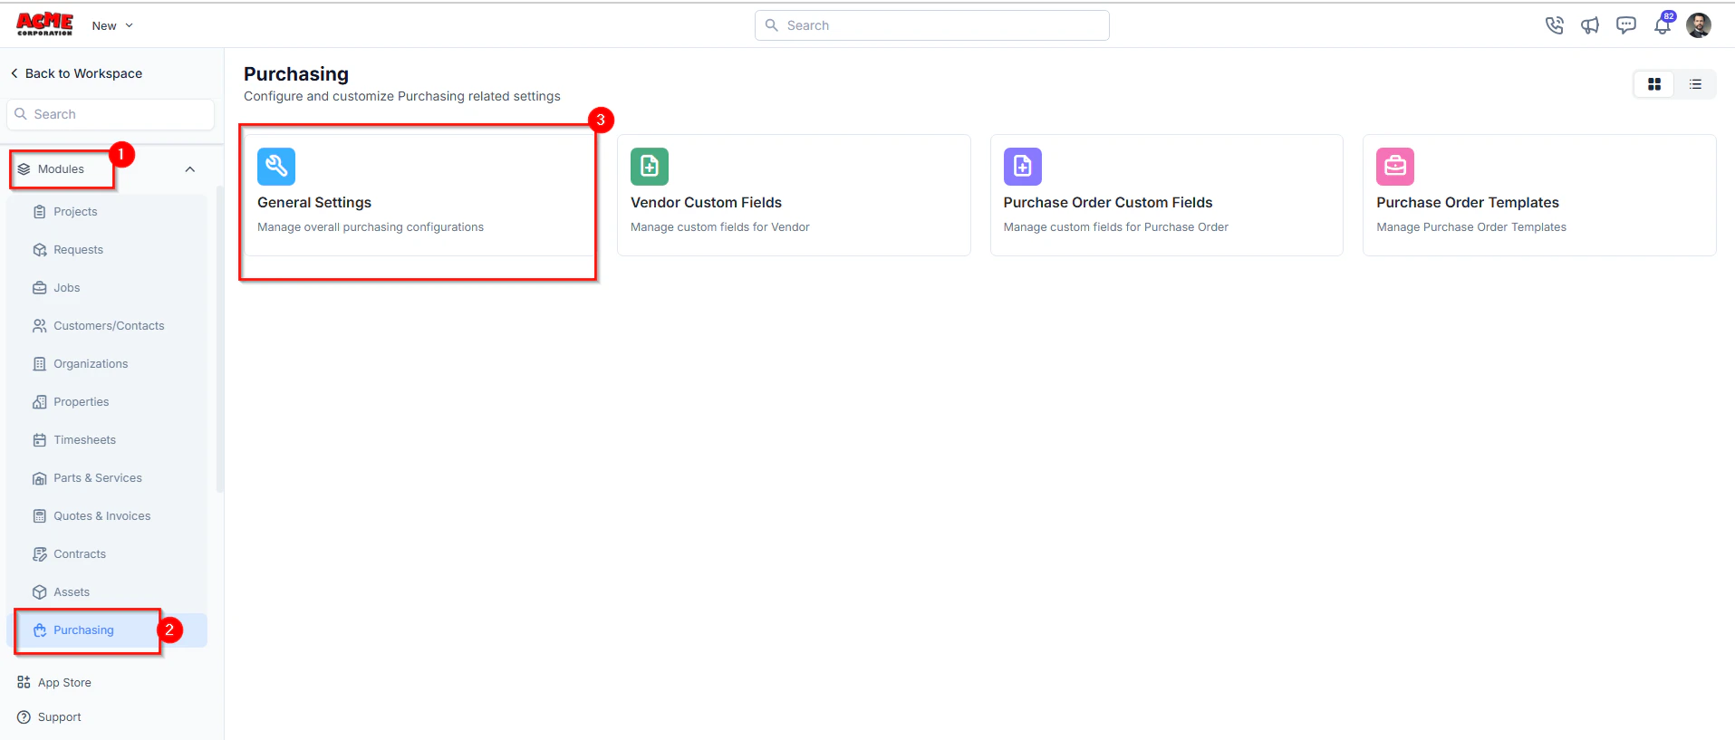The image size is (1735, 740).
Task: Open the New dropdown menu
Action: [112, 25]
